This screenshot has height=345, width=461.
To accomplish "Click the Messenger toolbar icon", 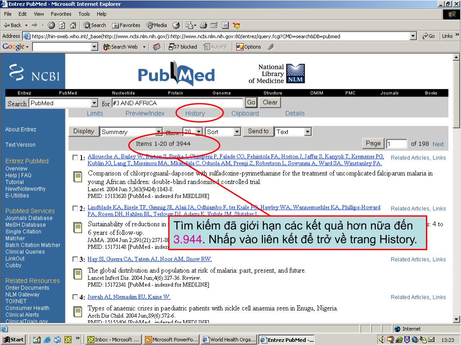I will click(x=236, y=25).
